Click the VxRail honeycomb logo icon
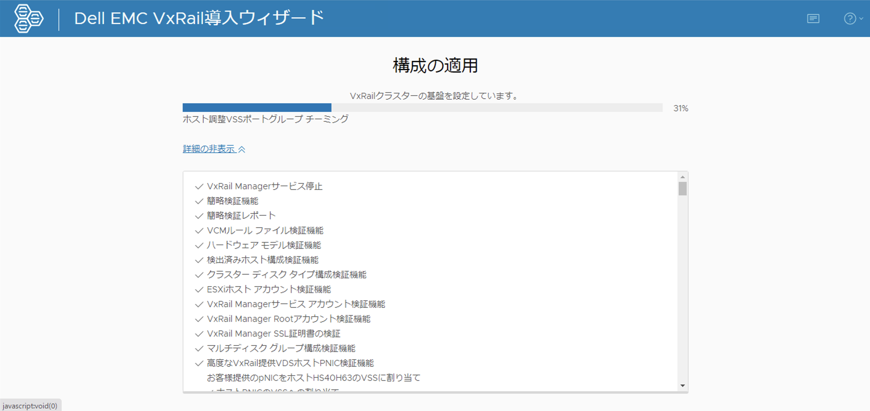 [x=29, y=18]
